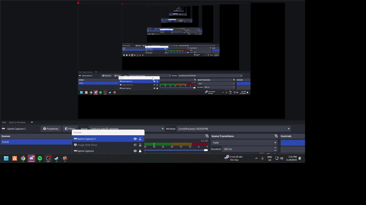366x205 pixels.
Task: Increase transition duration with up arrow
Action: (x=275, y=148)
